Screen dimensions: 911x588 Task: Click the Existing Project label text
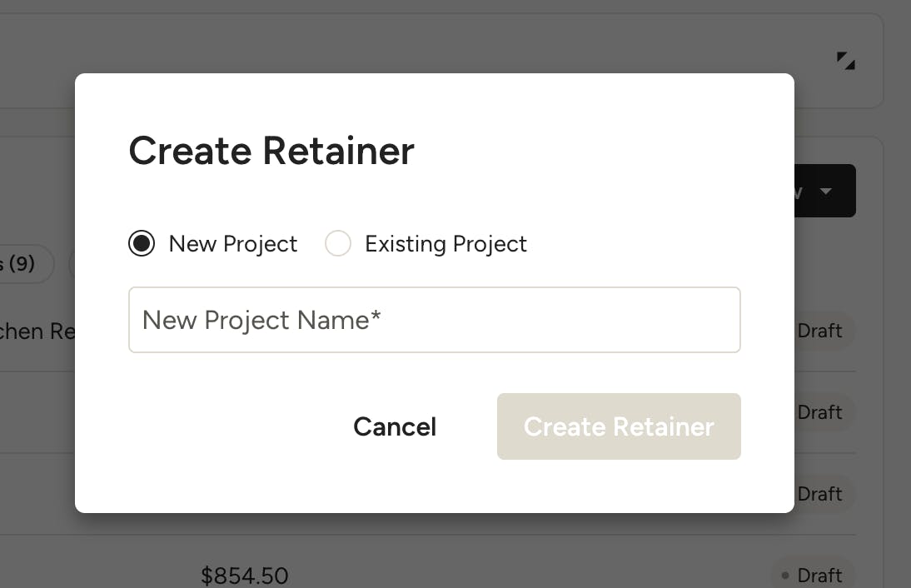[446, 244]
